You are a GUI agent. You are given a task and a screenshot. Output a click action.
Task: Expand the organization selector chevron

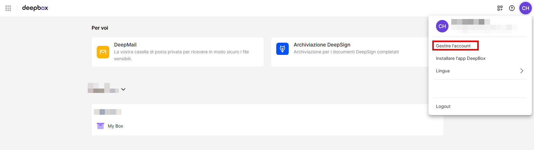click(x=123, y=90)
